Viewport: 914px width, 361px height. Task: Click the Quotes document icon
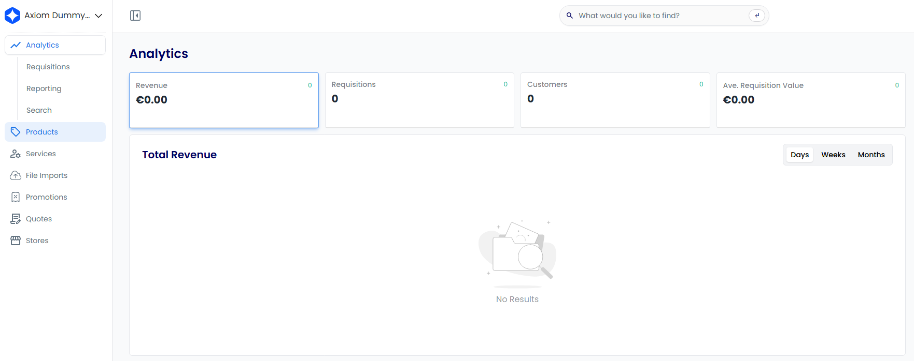(x=16, y=219)
